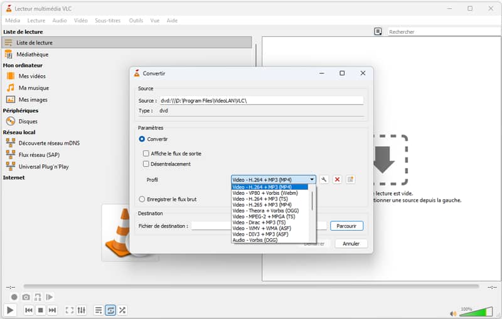Enable 'Affiche le flux de sortie' checkbox

click(x=146, y=154)
